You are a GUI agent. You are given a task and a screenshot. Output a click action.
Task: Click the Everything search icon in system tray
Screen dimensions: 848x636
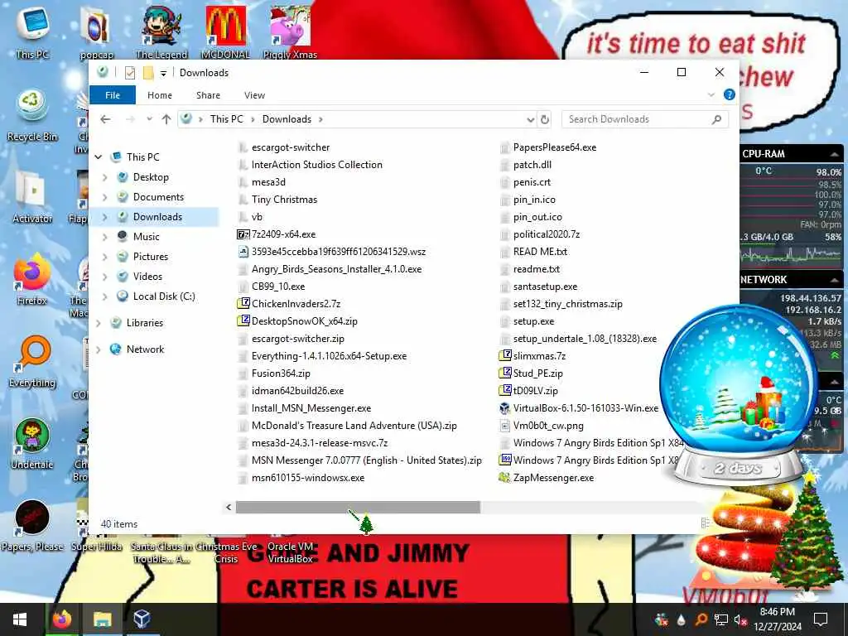coord(701,619)
